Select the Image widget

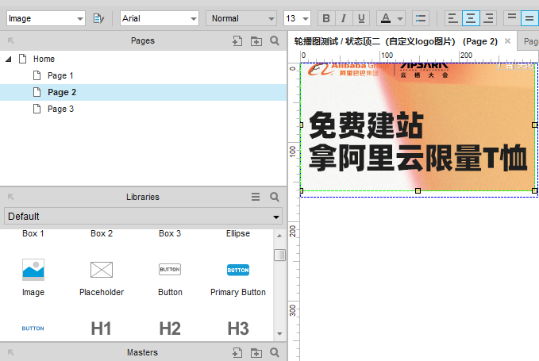[x=33, y=277]
